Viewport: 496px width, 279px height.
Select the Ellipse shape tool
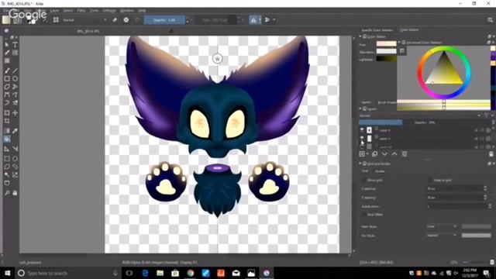[15, 78]
